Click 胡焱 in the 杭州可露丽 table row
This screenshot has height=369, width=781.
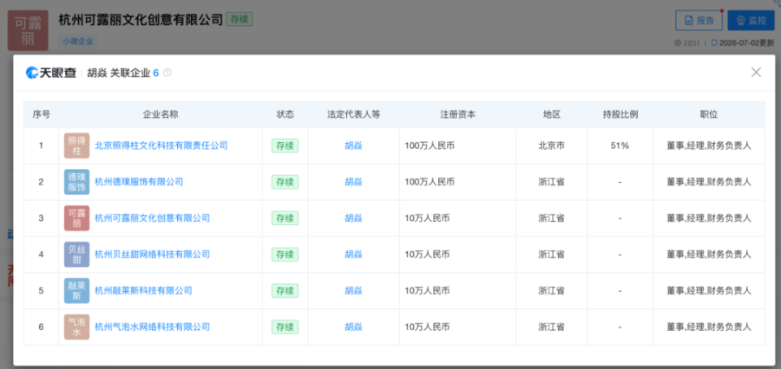[x=353, y=218]
